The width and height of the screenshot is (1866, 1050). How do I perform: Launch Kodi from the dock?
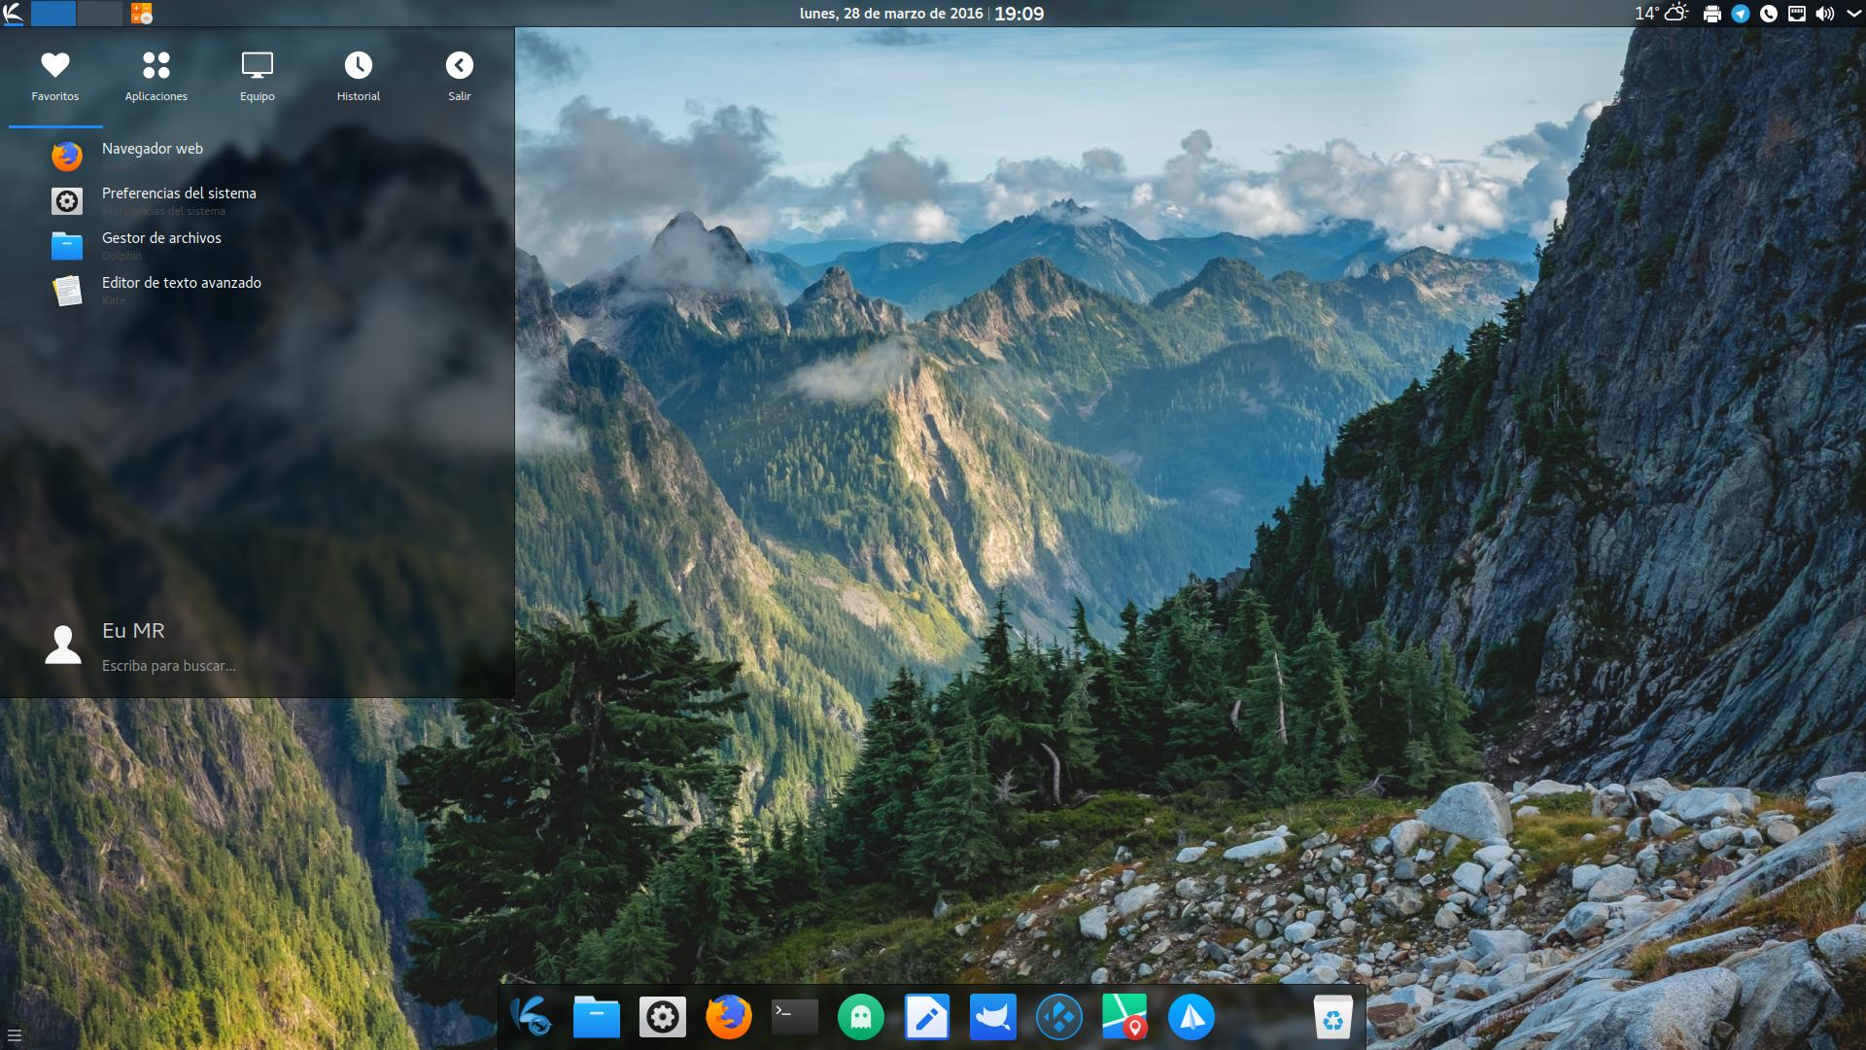pos(1059,1017)
